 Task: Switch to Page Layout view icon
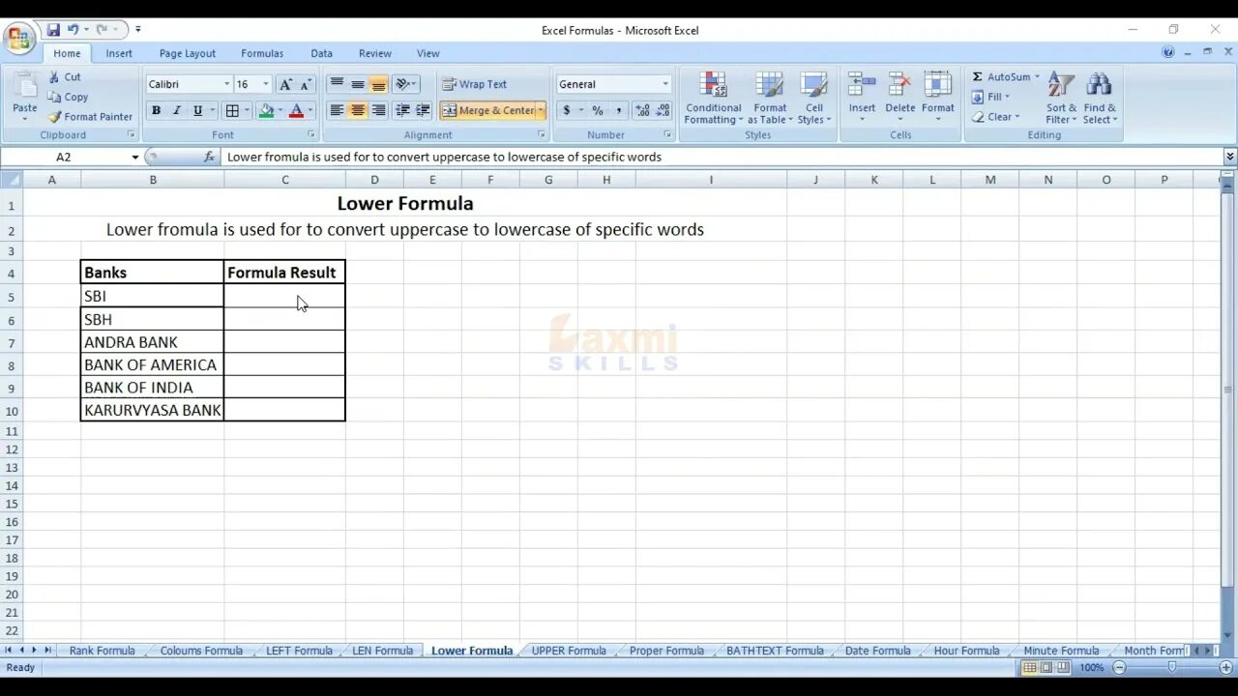(x=1046, y=668)
